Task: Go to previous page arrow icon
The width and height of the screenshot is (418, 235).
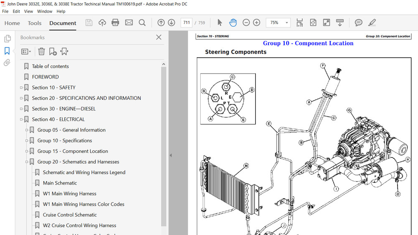Action: click(x=161, y=23)
